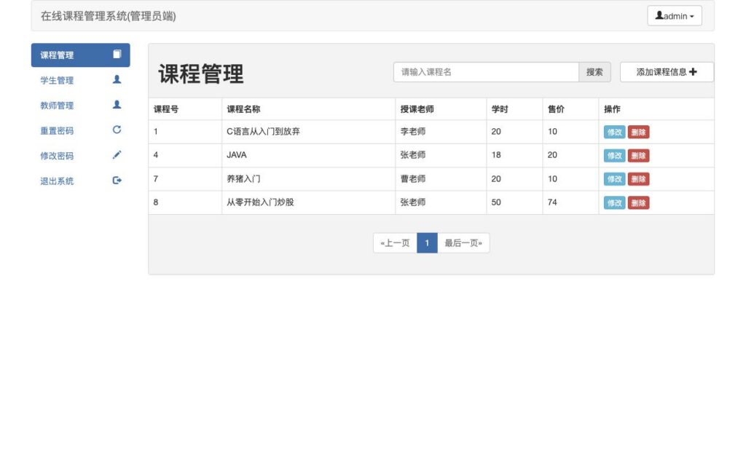Click 修改 for the JAVA course
This screenshot has width=746, height=466.
(x=614, y=156)
